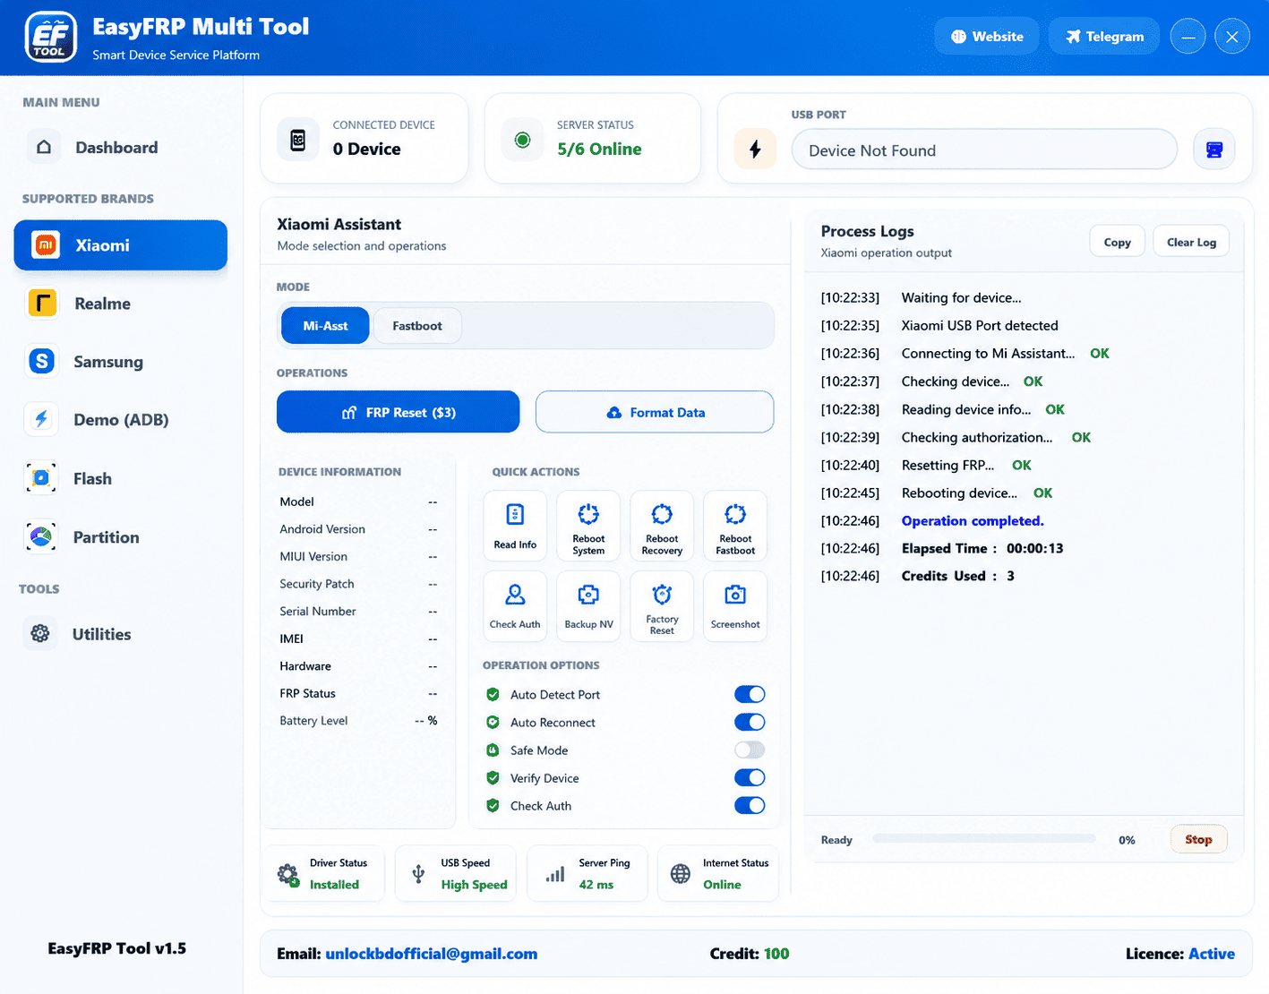Image resolution: width=1269 pixels, height=994 pixels.
Task: Toggle the Check Auth option switch
Action: click(x=750, y=805)
